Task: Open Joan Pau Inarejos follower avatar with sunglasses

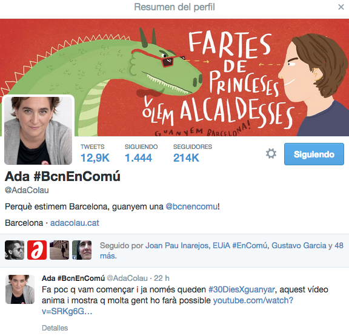Action: 15,250
